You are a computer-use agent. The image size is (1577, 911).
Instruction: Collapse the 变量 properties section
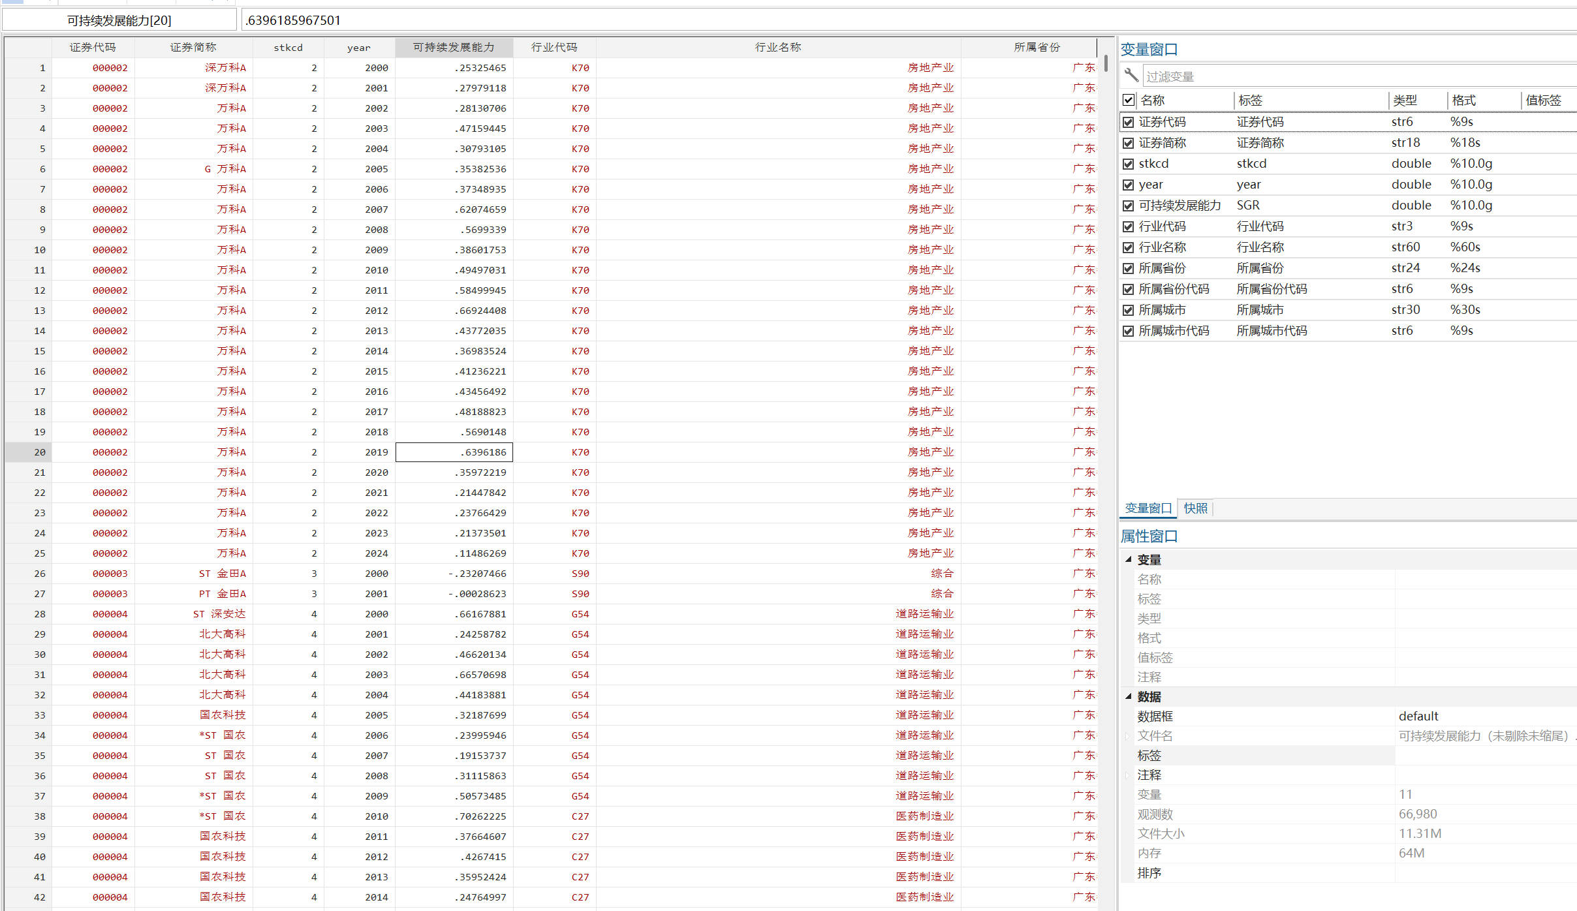[x=1129, y=559]
